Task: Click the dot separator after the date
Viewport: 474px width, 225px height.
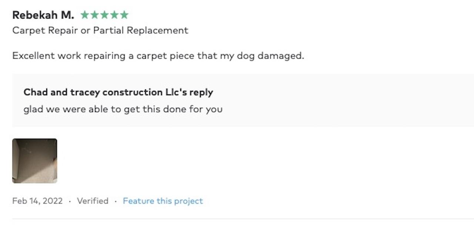Action: coord(70,201)
